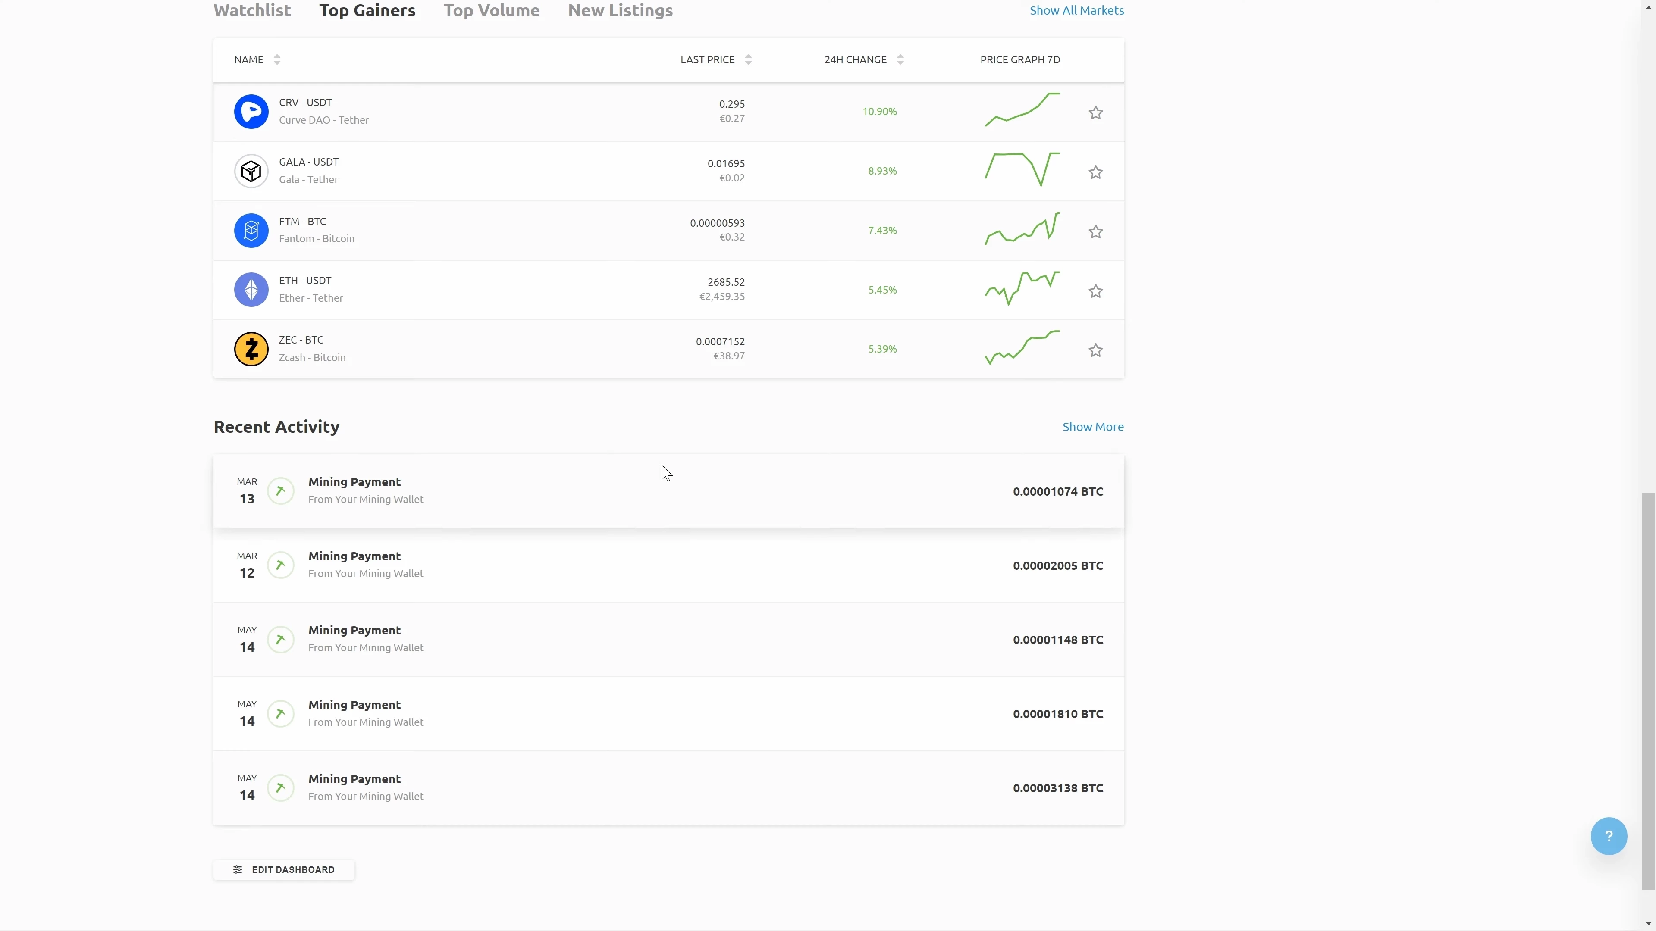Click the pickaxe icon on the 0.00003138 BTC payment
Image resolution: width=1656 pixels, height=931 pixels.
(x=280, y=788)
